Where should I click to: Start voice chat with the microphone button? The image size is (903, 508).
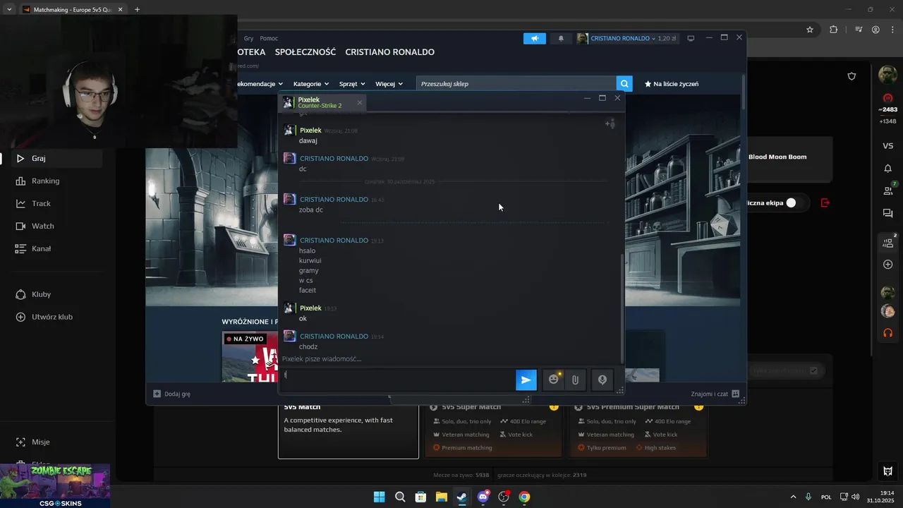[x=602, y=380]
